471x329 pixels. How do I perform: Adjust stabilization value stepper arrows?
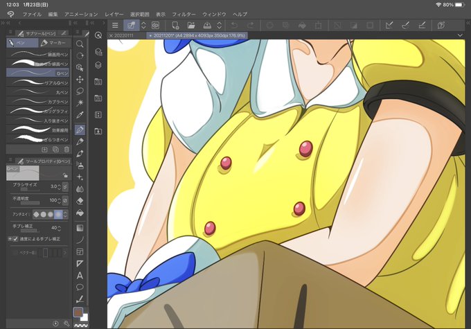[x=59, y=228]
